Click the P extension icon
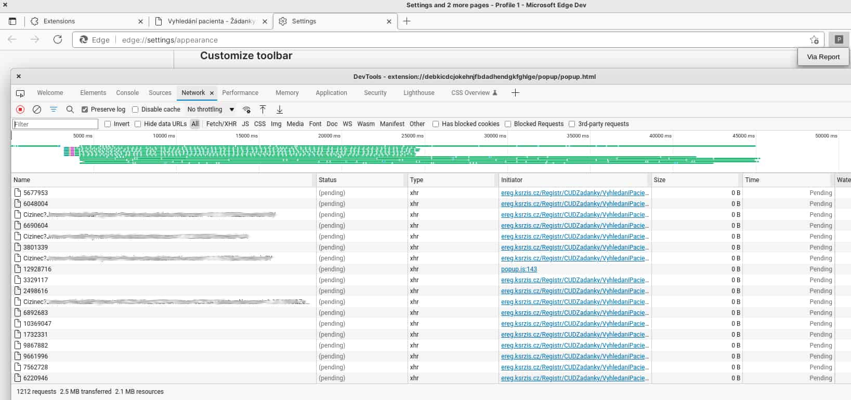Screen dimensions: 851x400 [x=839, y=39]
